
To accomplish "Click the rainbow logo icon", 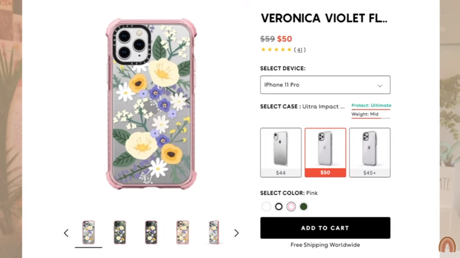I will [447, 245].
